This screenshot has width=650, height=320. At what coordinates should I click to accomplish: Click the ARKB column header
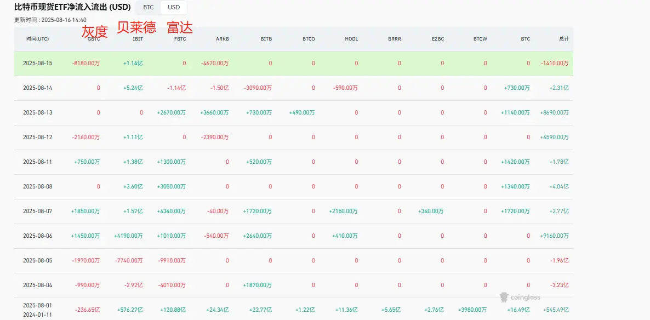[223, 39]
